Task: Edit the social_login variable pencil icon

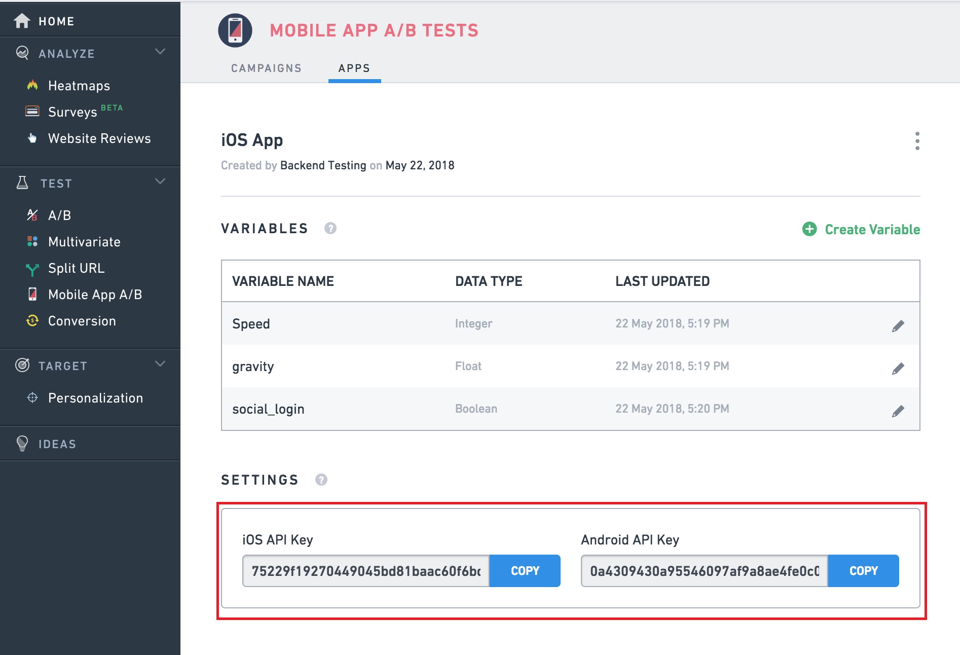Action: pyautogui.click(x=898, y=411)
